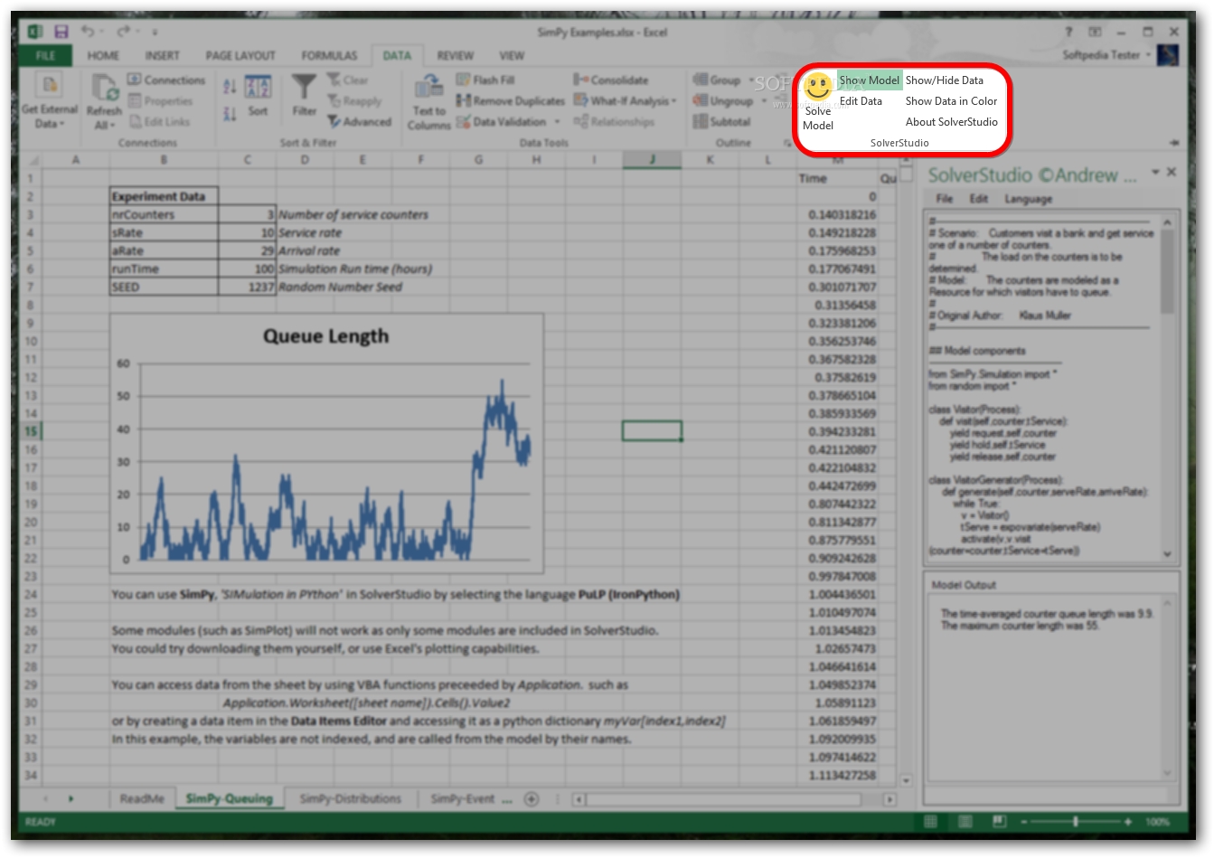Screen dimensions: 1214x858
Task: Open Consolidate tool
Action: (x=611, y=80)
